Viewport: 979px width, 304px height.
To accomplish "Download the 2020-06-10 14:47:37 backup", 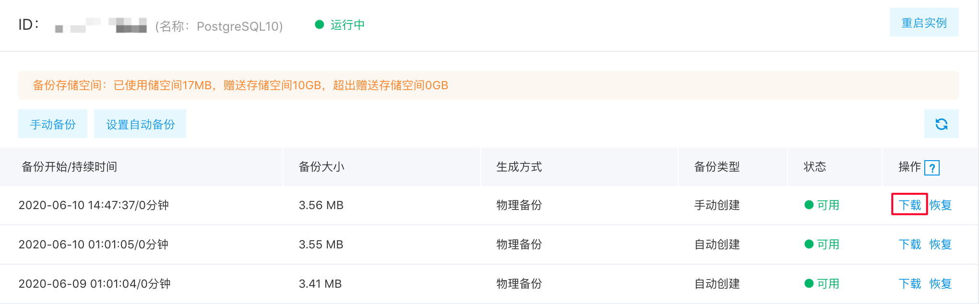I will [x=909, y=205].
